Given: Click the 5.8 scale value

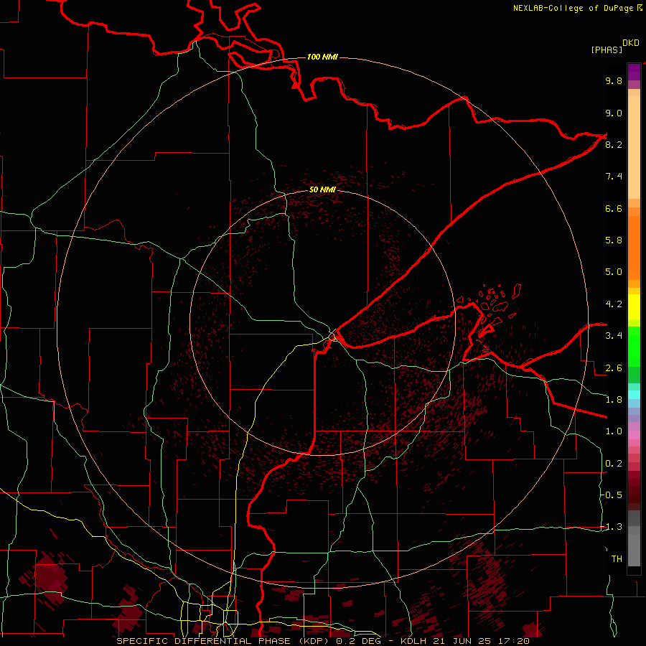Looking at the screenshot, I should 614,240.
